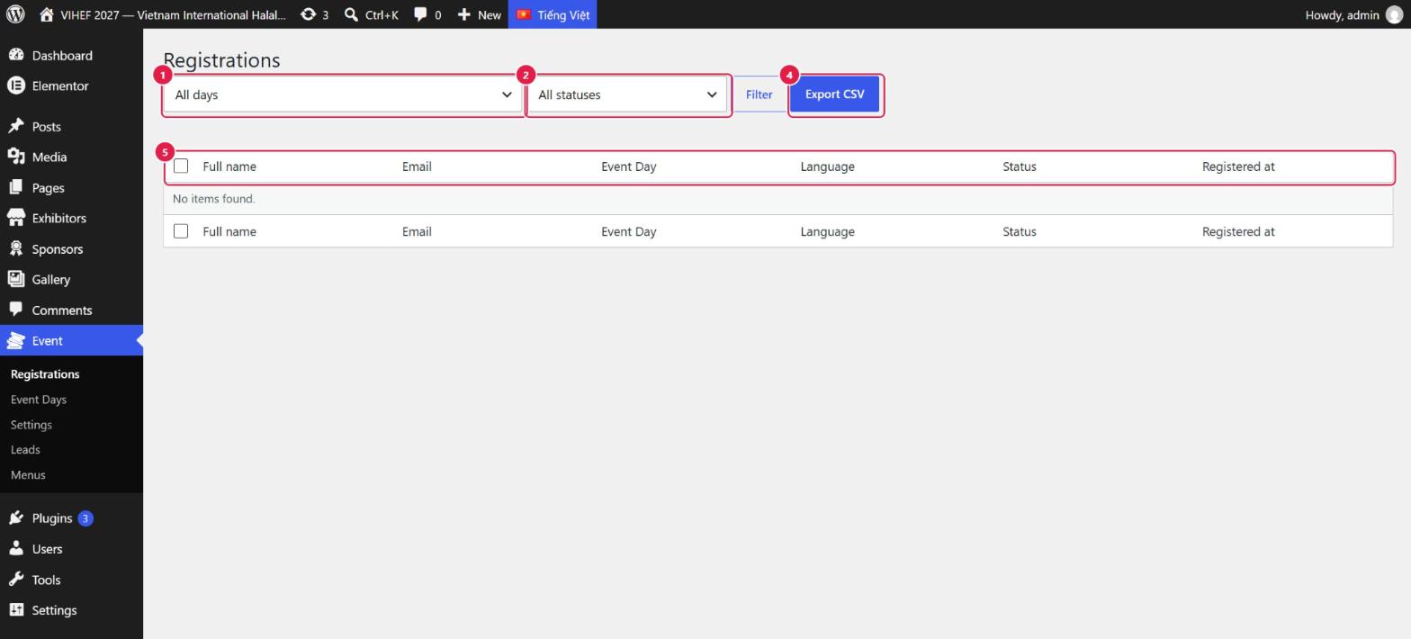Open Menus submenu item
The width and height of the screenshot is (1411, 639).
[28, 474]
